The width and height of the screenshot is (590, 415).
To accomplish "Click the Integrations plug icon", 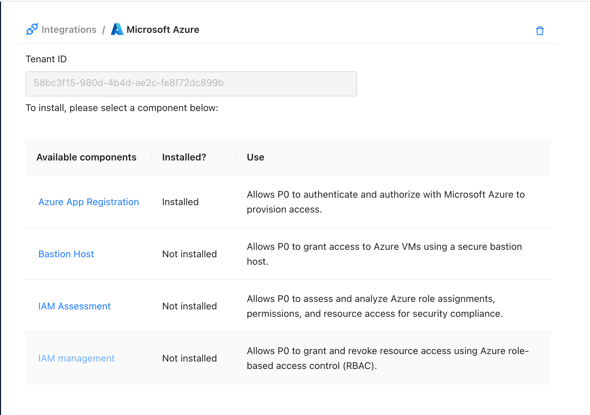I will (x=32, y=29).
